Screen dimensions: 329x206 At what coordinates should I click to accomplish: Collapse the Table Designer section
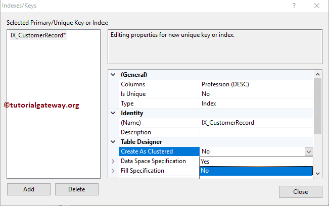113,142
